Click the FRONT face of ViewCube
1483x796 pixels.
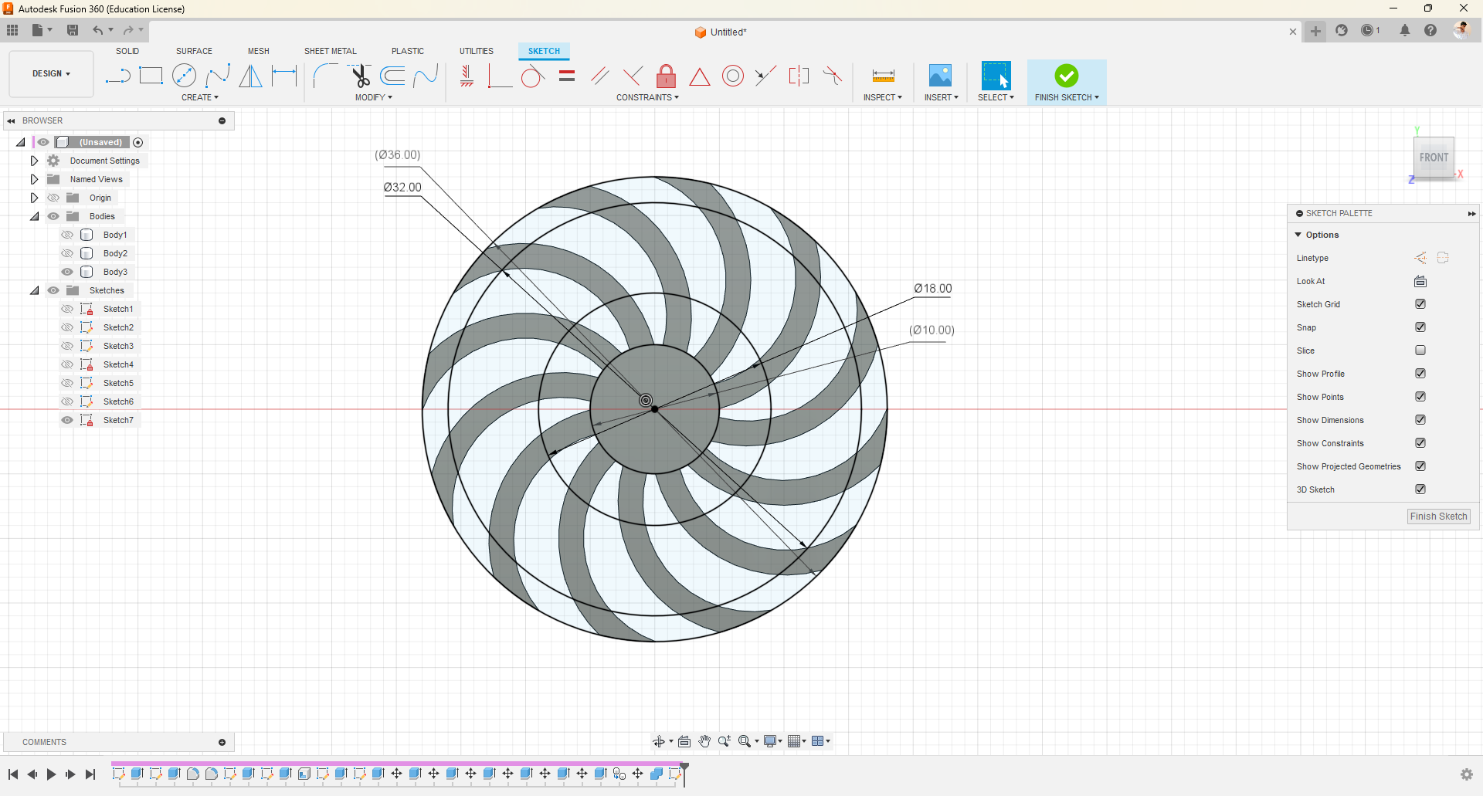coord(1434,158)
